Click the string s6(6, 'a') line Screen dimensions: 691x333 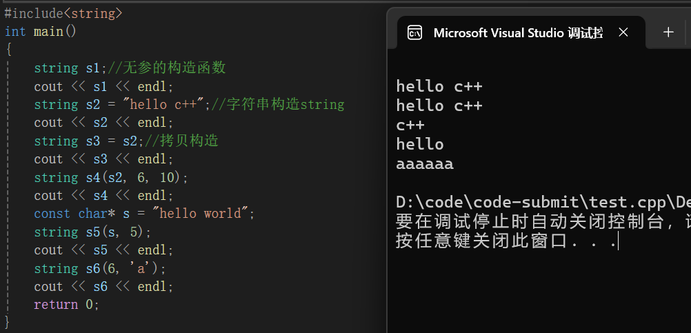click(100, 269)
